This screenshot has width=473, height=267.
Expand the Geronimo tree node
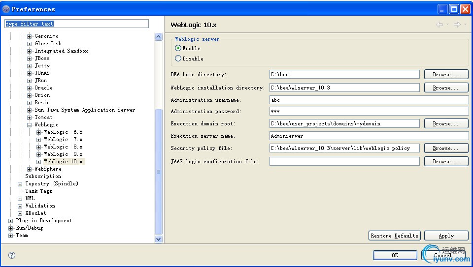(x=29, y=36)
